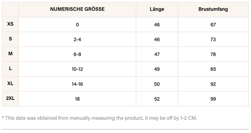Screen dimensions: 251x133
Task: Select Brustumfang value 99 for 2XL
Action: click(x=213, y=99)
